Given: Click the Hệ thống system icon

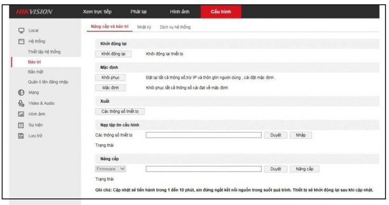Looking at the screenshot, I should pos(22,42).
